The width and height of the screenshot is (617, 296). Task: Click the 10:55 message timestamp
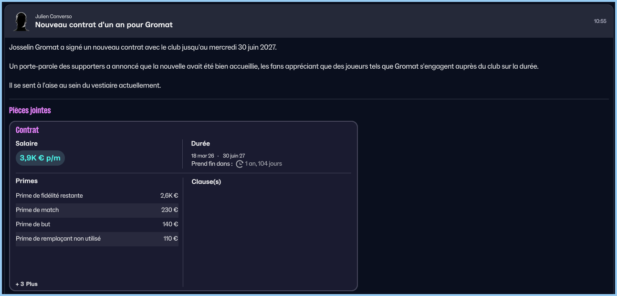click(600, 21)
